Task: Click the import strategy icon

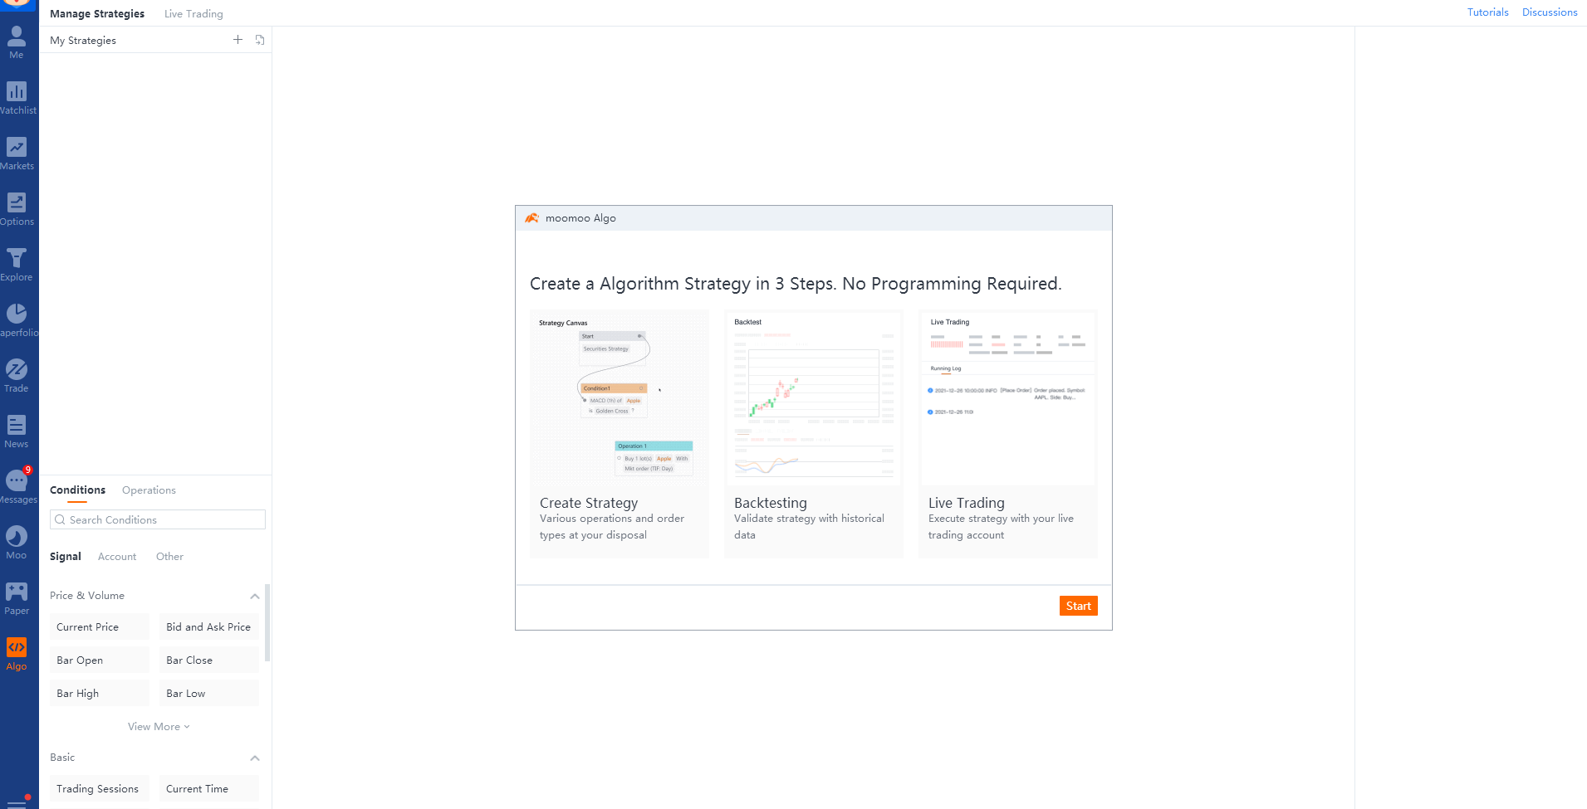Action: [260, 40]
